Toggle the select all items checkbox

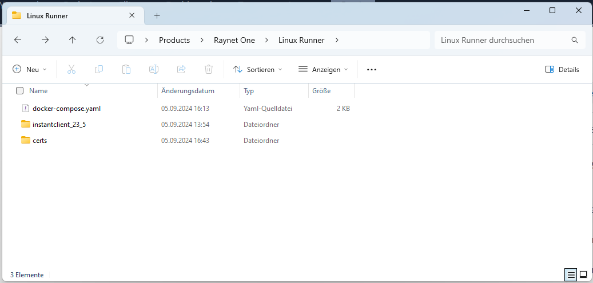[x=20, y=91]
